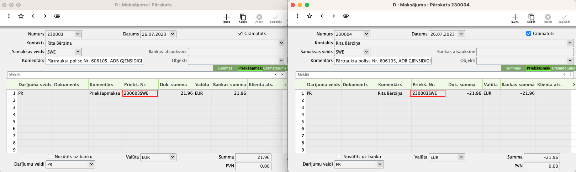Open Numurs 230003 dropdown in left window
Screen dimensions: 576x172
point(78,34)
